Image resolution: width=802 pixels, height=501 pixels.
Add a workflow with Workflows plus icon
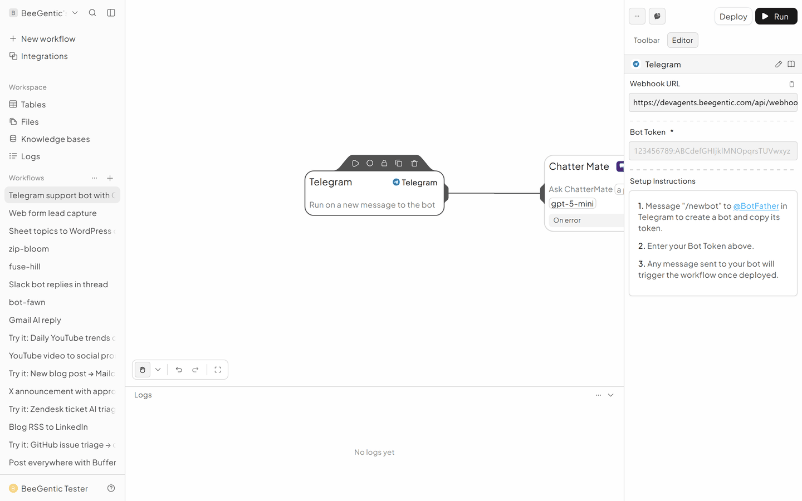click(x=110, y=178)
